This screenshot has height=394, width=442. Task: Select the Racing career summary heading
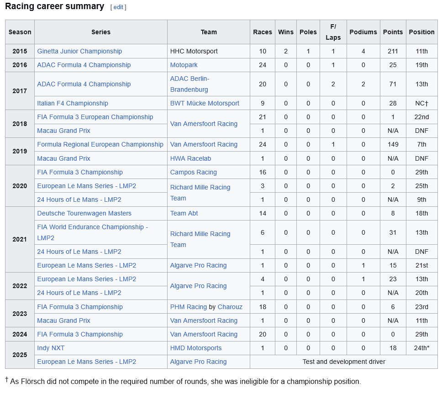(x=55, y=6)
